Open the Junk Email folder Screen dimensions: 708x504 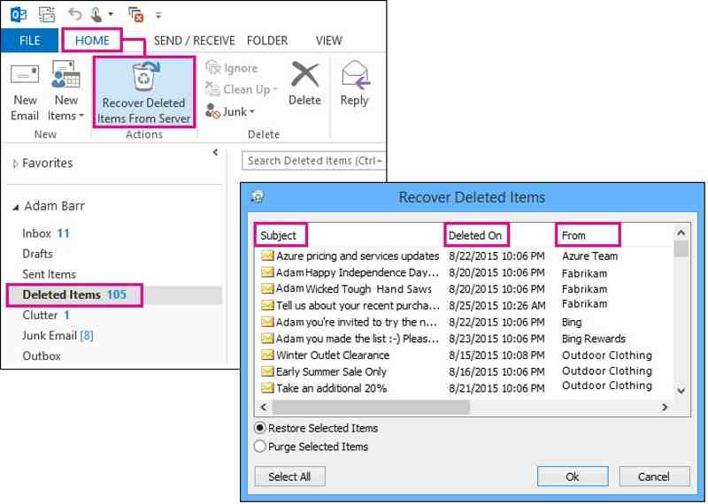(x=58, y=335)
